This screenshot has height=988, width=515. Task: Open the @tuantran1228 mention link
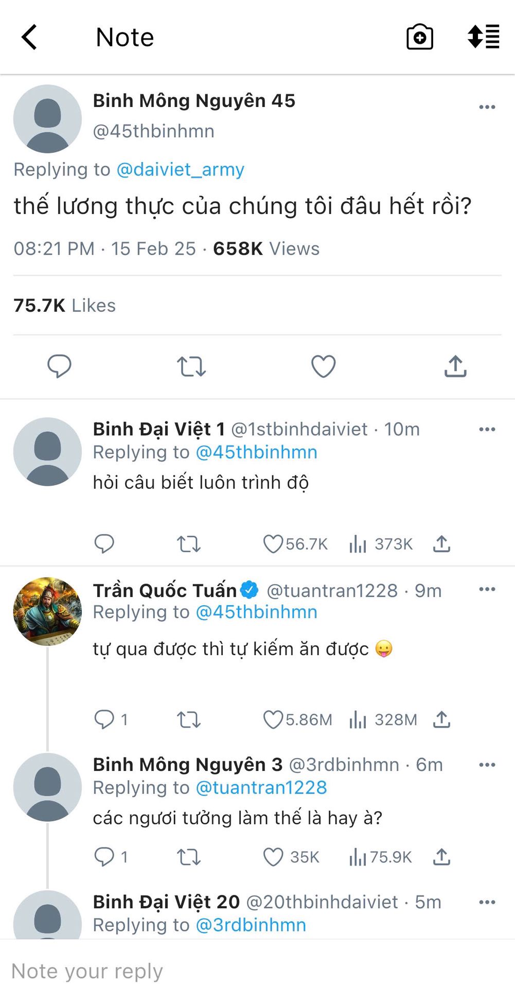point(261,787)
